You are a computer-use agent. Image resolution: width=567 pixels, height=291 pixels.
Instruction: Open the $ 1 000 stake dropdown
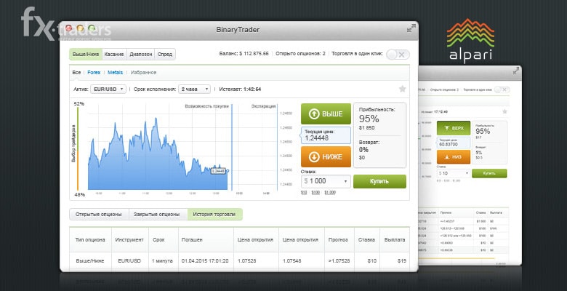tap(326, 181)
